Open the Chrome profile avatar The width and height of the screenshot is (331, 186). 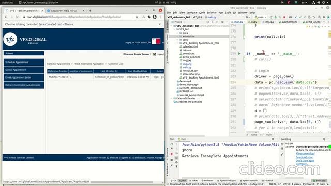(155, 17)
